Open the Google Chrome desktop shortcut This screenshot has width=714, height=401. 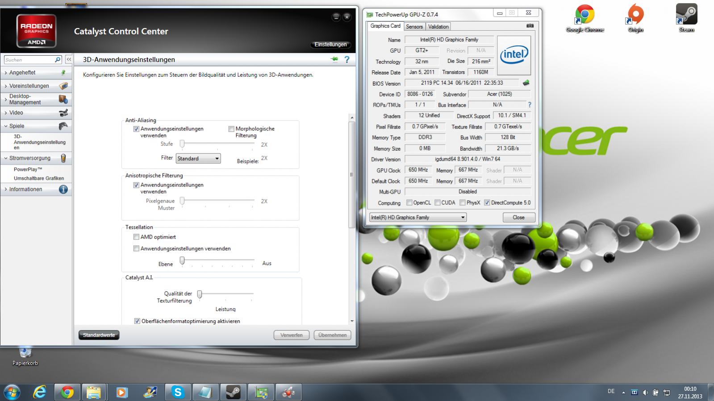coord(585,19)
